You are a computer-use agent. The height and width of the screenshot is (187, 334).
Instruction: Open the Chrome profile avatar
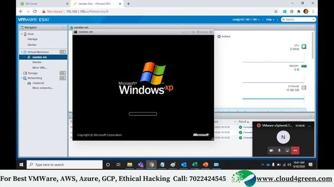coord(306,11)
